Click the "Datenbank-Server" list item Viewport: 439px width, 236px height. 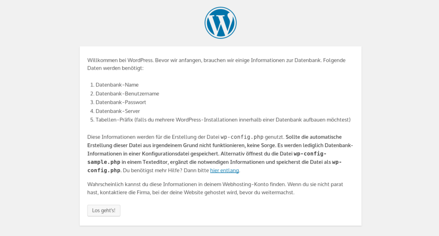[x=117, y=111]
